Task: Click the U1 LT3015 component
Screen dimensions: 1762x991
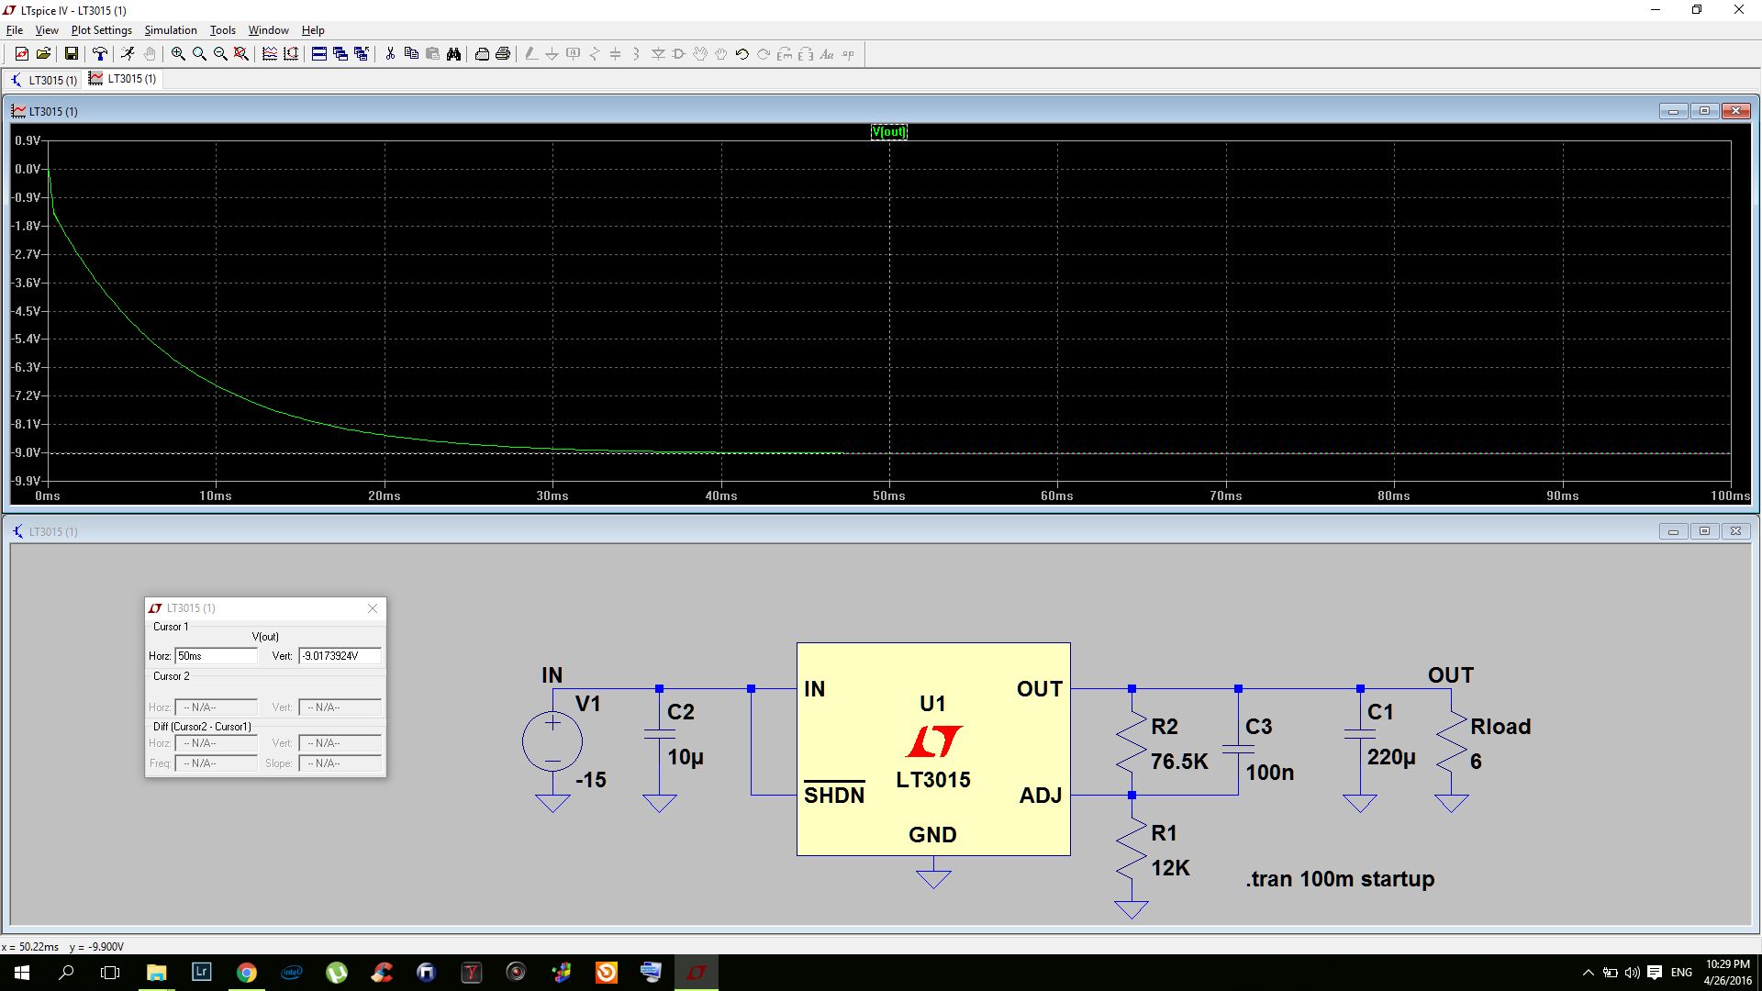Action: (x=933, y=749)
